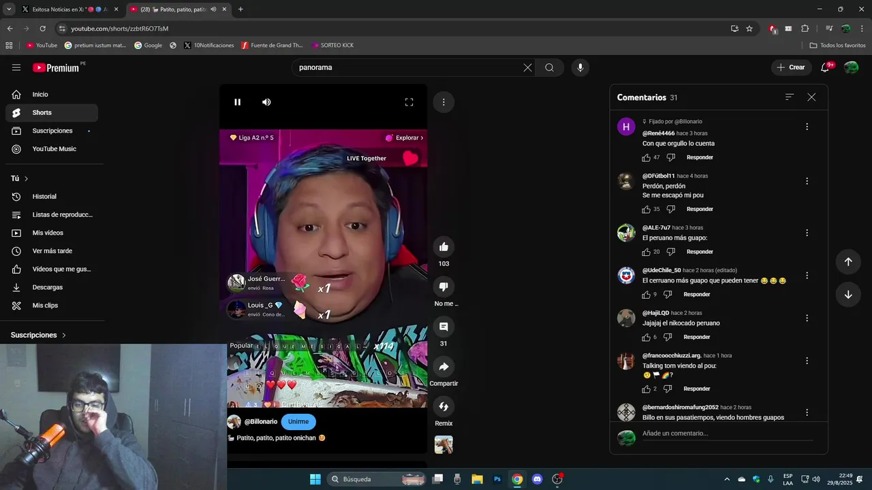Click the search magnifier button
The width and height of the screenshot is (872, 490).
[x=549, y=67]
